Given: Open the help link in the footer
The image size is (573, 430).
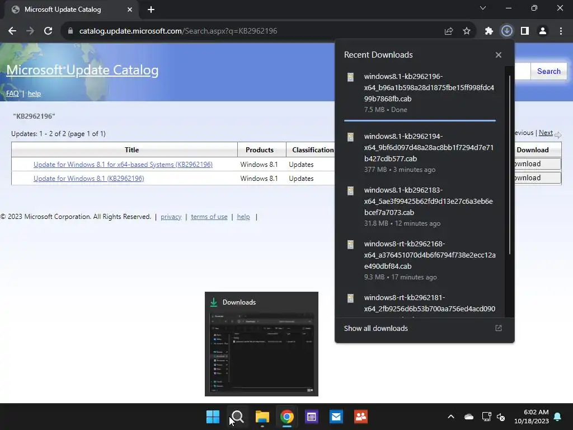Looking at the screenshot, I should [x=243, y=217].
